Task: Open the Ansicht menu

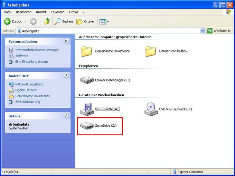Action: click(x=41, y=12)
